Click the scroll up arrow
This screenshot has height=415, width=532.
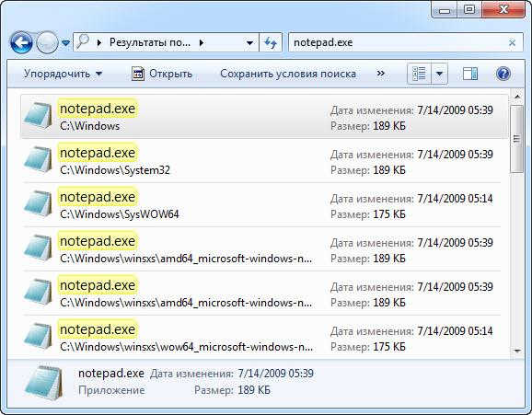pos(517,97)
